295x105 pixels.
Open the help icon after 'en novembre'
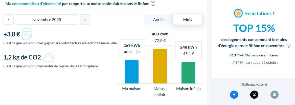coord(288,46)
